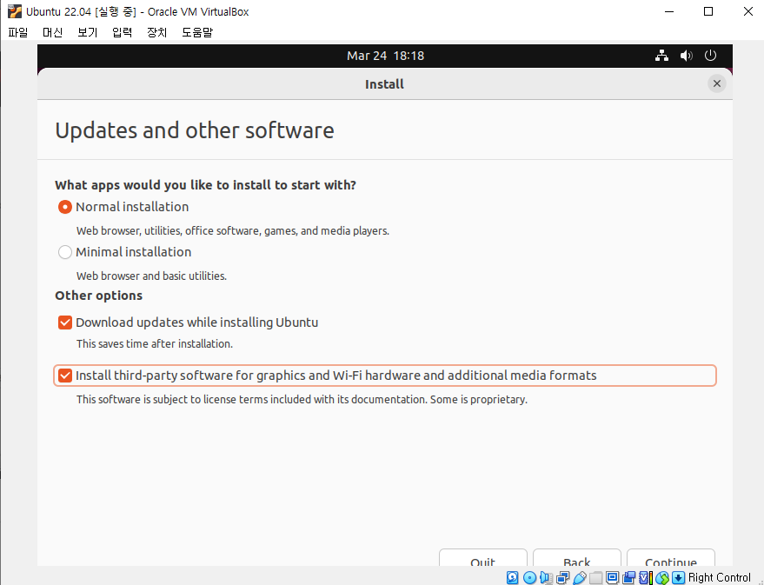
Task: Click the 'This saves time after installation.' text
Action: [x=155, y=344]
